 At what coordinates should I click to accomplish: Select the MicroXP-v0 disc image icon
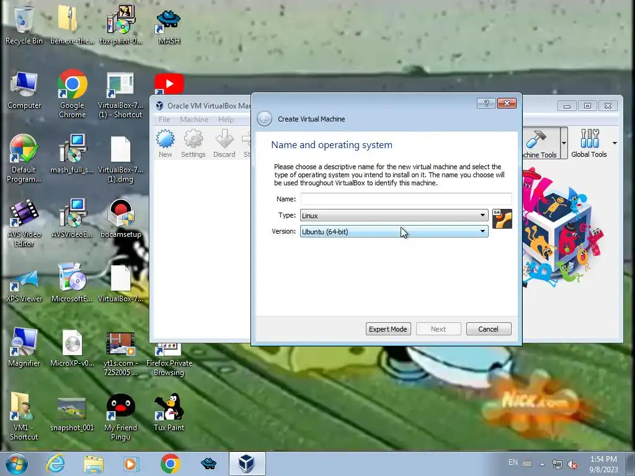(x=72, y=347)
